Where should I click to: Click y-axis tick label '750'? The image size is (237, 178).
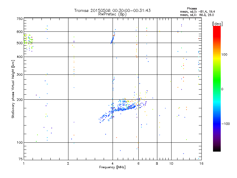coord(20,19)
